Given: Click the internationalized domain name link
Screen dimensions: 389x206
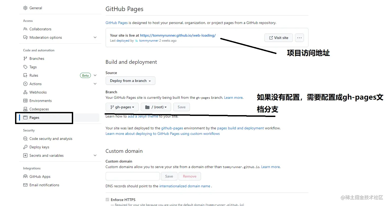Looking at the screenshot, I should pyautogui.click(x=185, y=186).
